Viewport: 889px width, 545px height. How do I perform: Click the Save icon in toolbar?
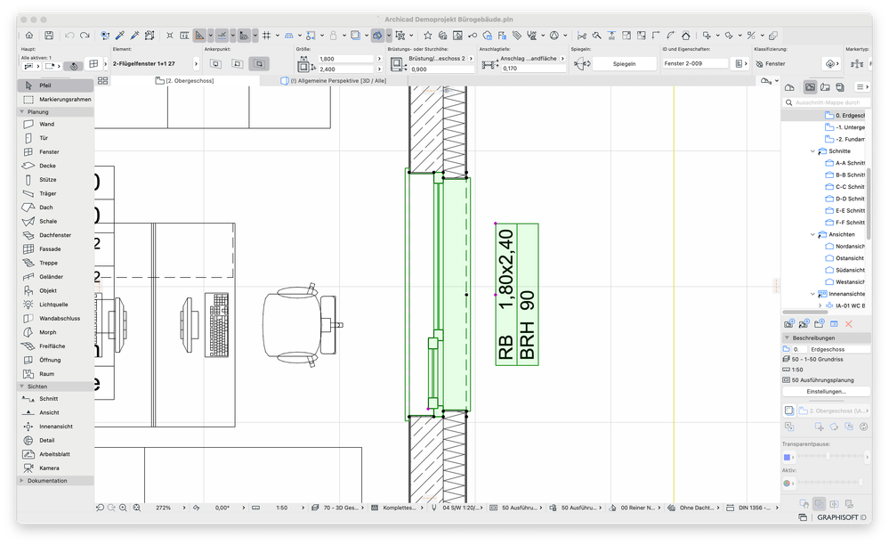[48, 36]
